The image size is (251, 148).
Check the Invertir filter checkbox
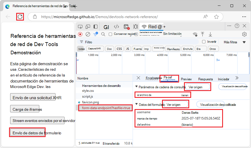coord(203,42)
